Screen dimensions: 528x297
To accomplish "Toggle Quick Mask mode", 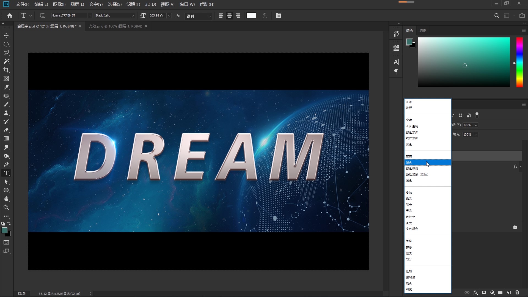I will coord(6,243).
